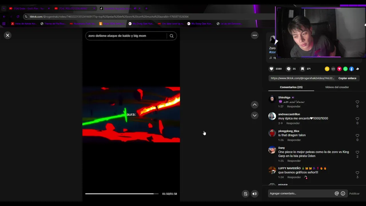This screenshot has height=206, width=366.
Task: Send to friends with red paper plane icon
Action: pyautogui.click(x=339, y=69)
